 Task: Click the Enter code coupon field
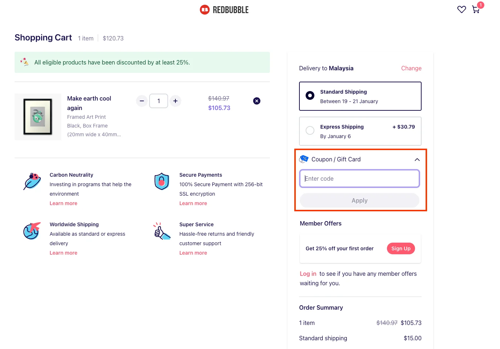tap(359, 179)
